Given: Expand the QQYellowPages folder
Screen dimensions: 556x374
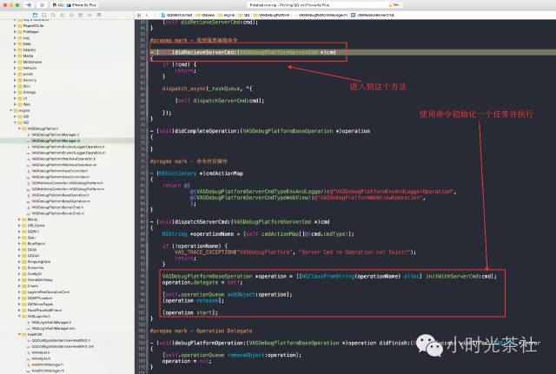Looking at the screenshot, I should [x=19, y=304].
